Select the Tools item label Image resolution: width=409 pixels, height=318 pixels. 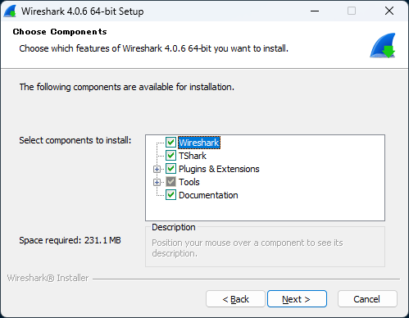click(189, 182)
